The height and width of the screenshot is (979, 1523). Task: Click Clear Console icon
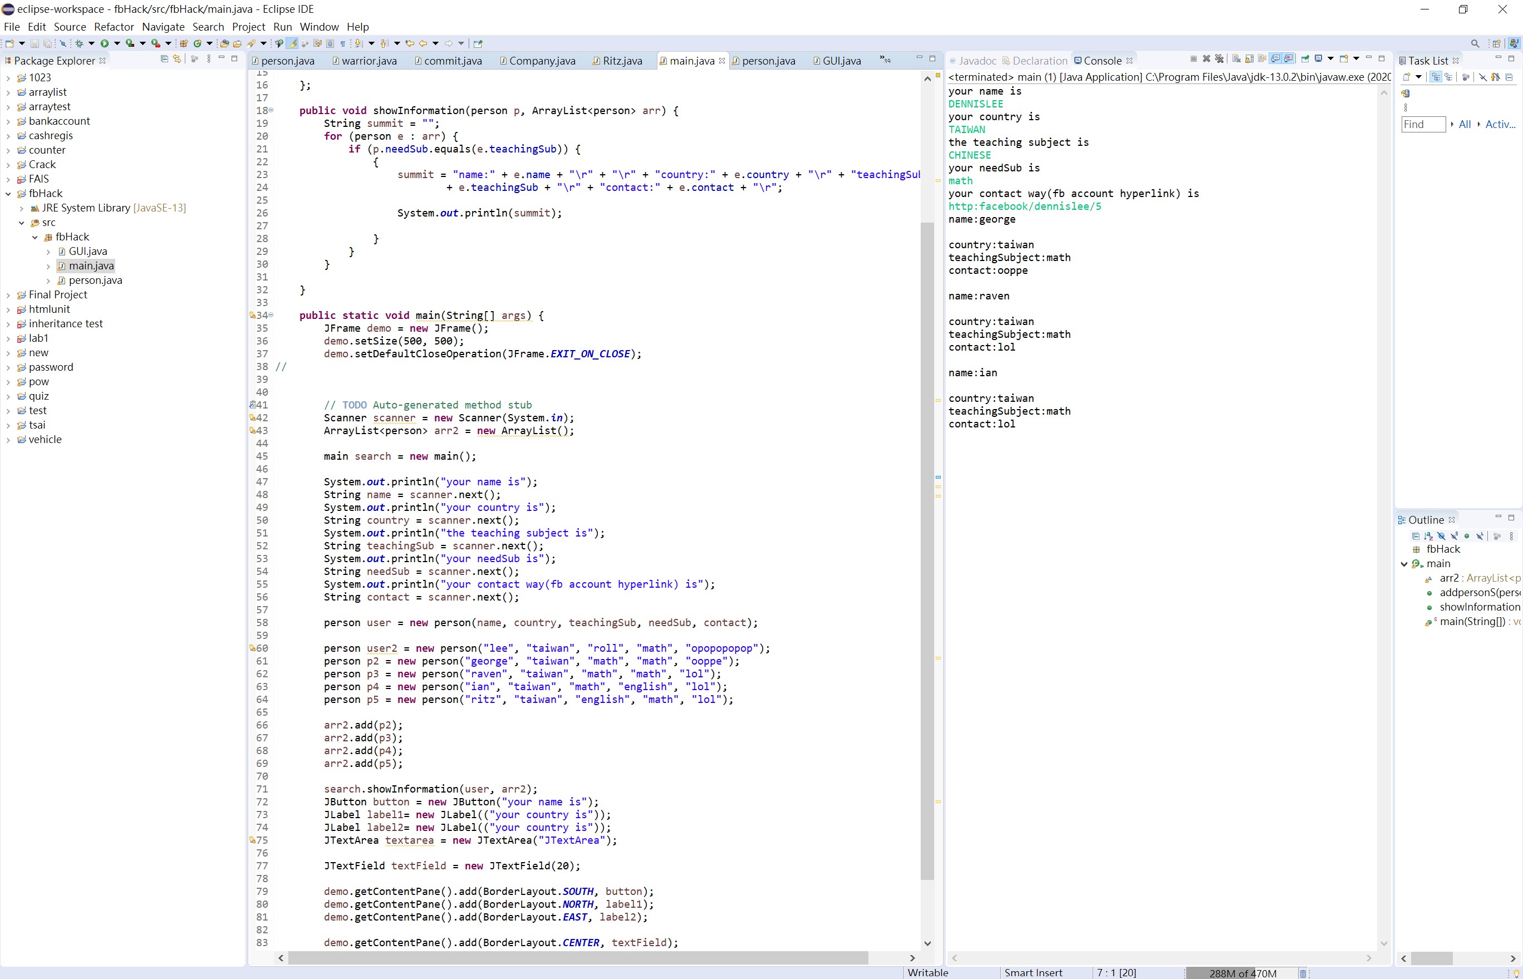(1236, 59)
